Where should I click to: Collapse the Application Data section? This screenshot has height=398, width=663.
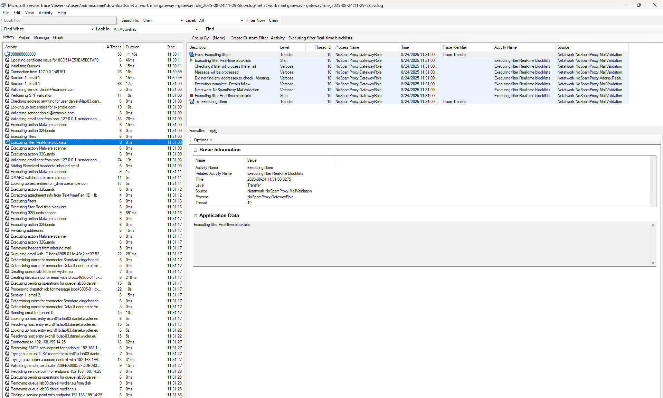click(x=195, y=216)
